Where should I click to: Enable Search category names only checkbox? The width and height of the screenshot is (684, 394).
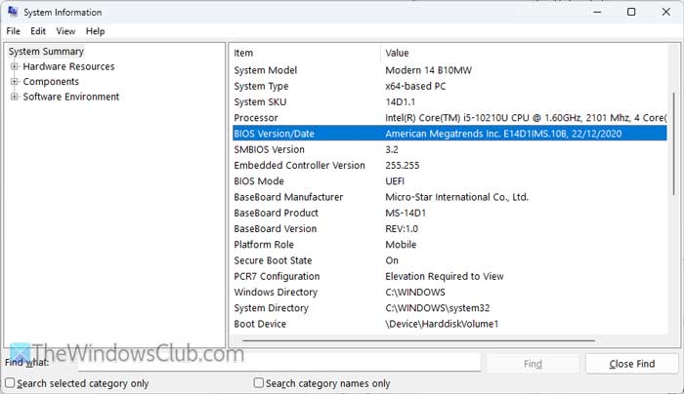pos(259,382)
